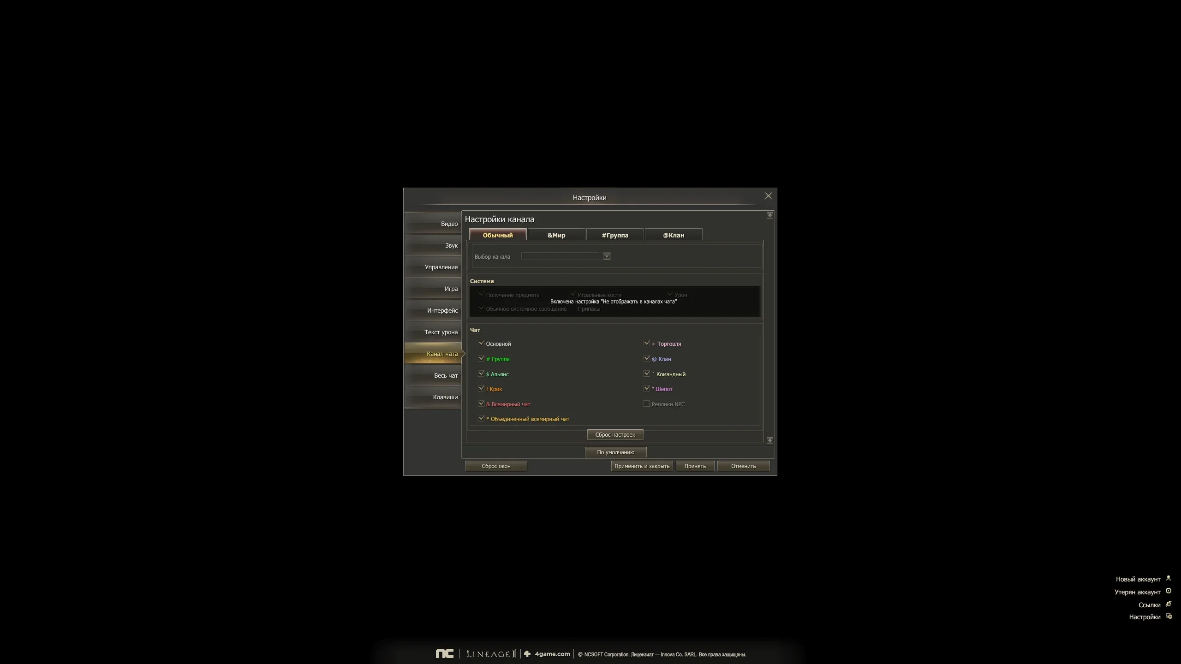This screenshot has width=1181, height=664.
Task: Switch to the #Группа tab
Action: coord(615,235)
